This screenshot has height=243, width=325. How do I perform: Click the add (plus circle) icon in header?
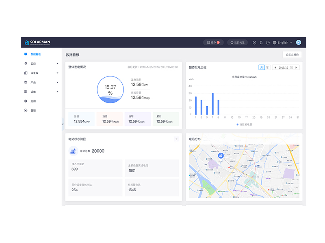pyautogui.click(x=254, y=43)
